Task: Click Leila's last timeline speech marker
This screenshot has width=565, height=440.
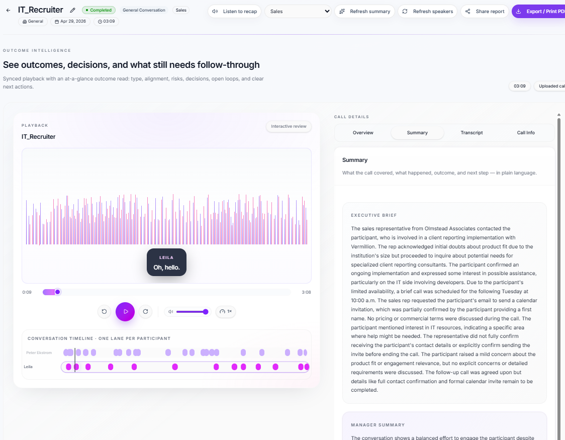Action: pos(307,367)
